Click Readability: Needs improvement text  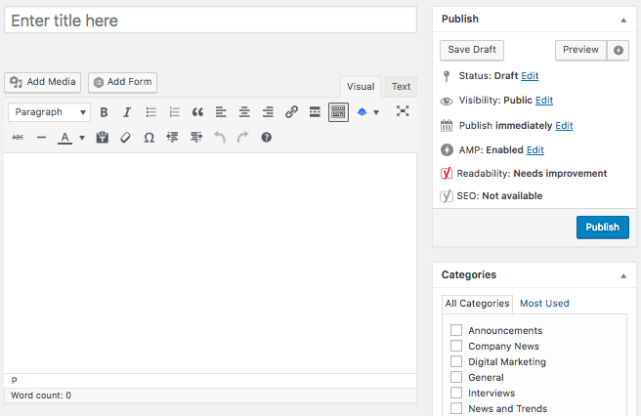pos(532,174)
